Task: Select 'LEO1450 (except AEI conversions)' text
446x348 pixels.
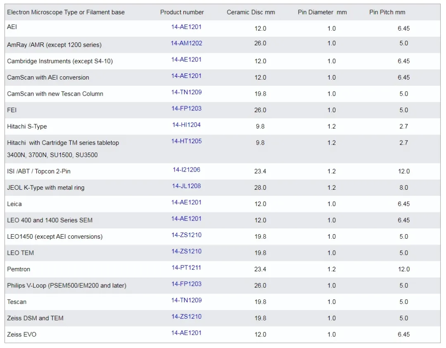Action: [x=55, y=237]
